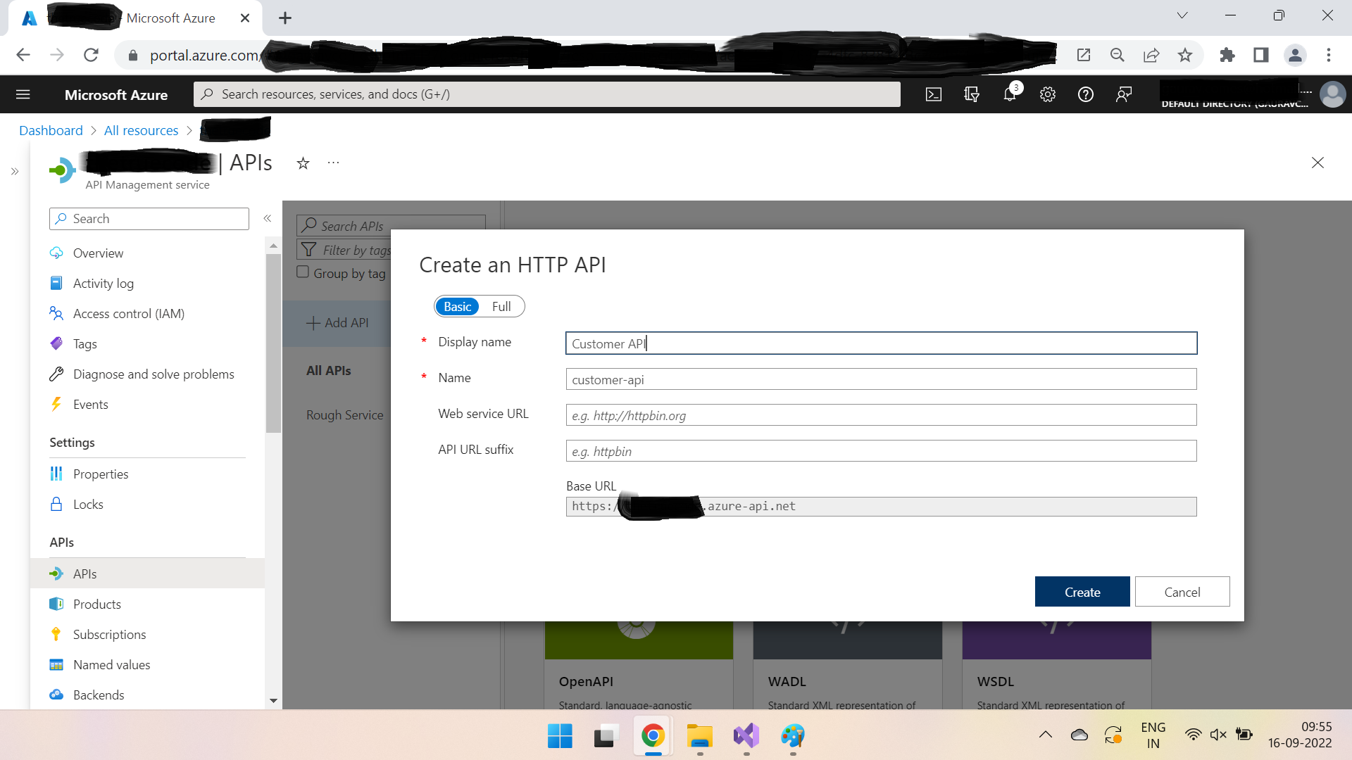Viewport: 1352px width, 760px height.
Task: Click the Locks icon in sidebar
Action: tap(58, 504)
